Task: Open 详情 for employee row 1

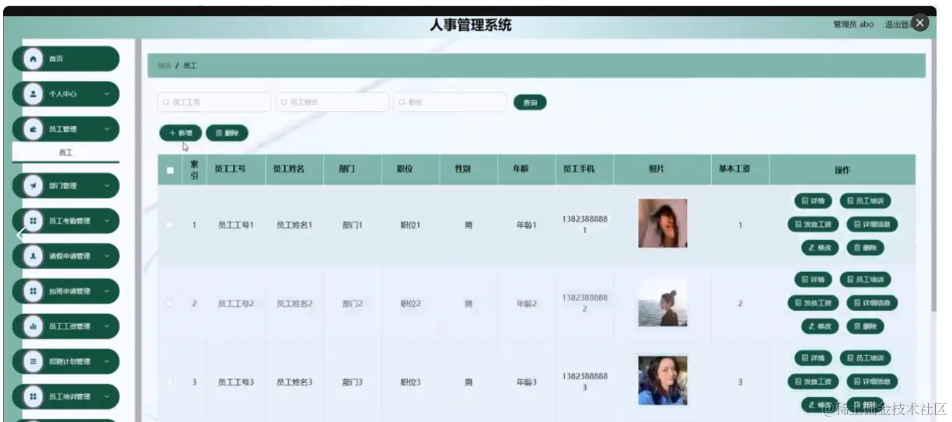Action: coord(813,201)
